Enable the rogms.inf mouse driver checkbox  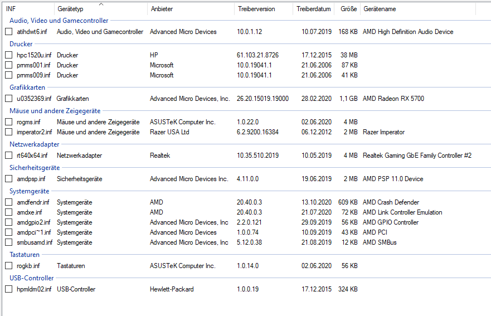click(9, 122)
